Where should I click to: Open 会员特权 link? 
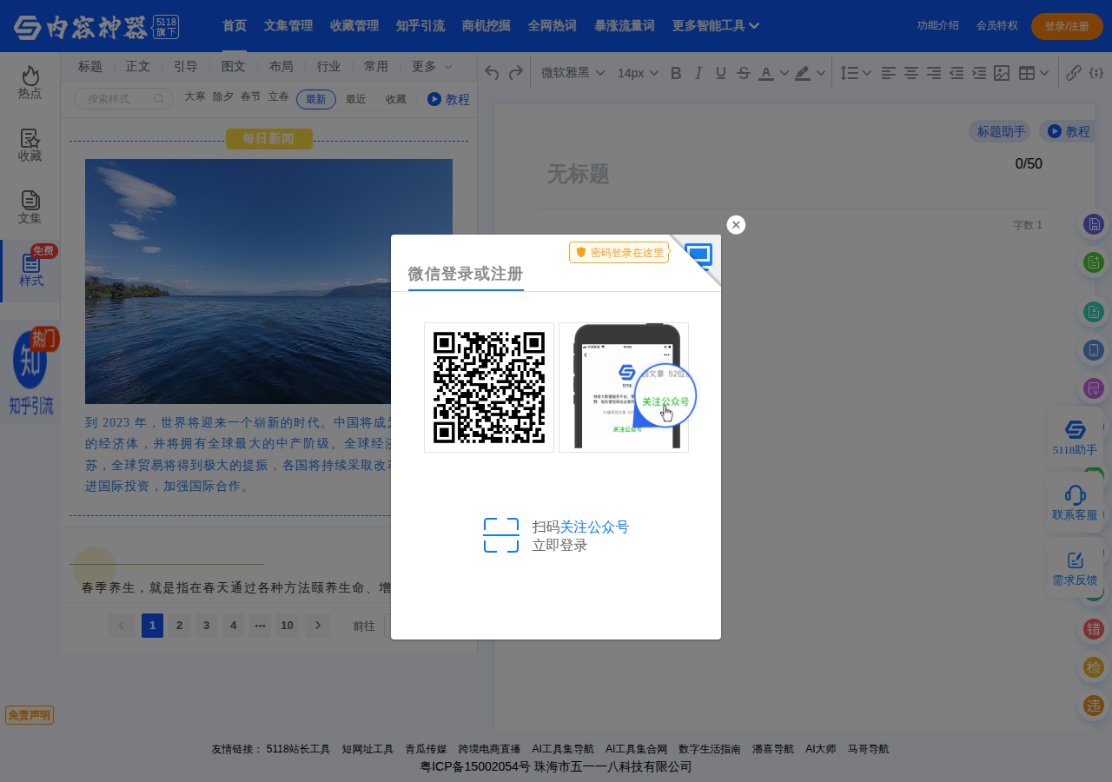click(997, 25)
